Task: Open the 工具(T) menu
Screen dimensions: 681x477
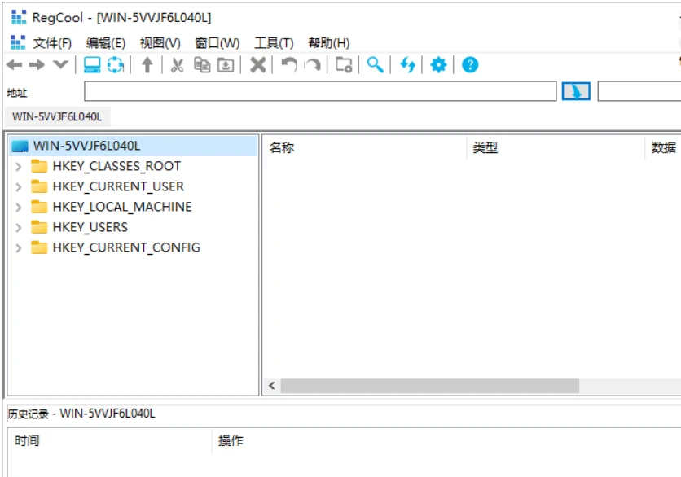Action: tap(274, 43)
